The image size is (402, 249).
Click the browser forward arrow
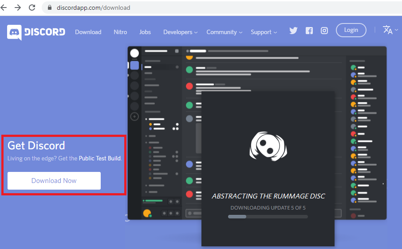18,8
